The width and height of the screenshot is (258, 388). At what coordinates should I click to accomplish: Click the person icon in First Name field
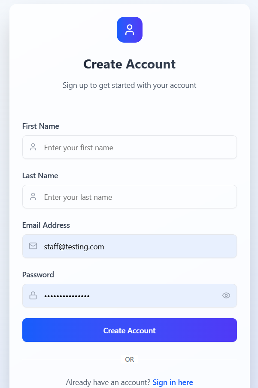pos(33,147)
